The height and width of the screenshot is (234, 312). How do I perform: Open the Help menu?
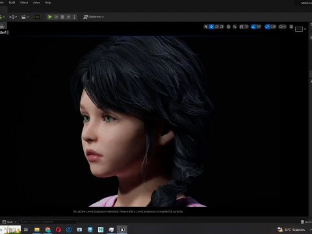click(47, 3)
